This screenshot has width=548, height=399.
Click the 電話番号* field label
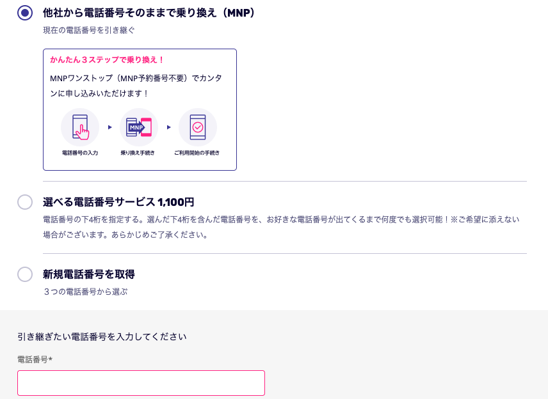tap(35, 359)
